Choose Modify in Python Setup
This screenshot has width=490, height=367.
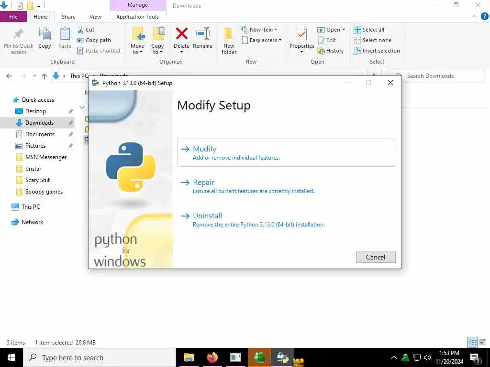[286, 152]
